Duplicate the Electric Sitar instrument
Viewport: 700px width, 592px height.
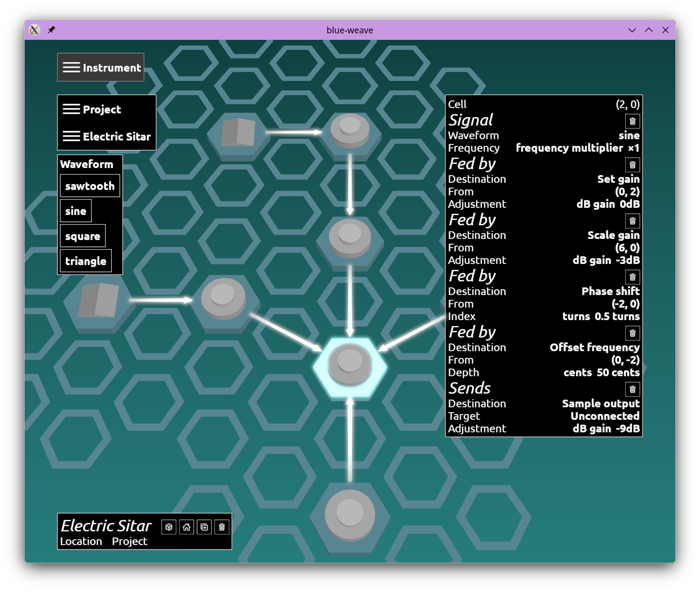click(x=204, y=527)
